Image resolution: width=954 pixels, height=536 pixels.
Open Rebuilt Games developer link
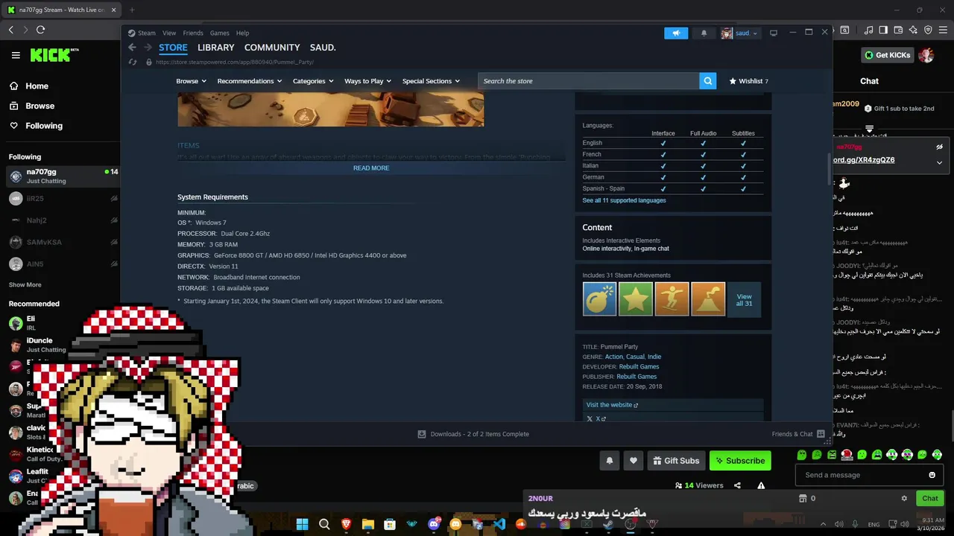[639, 366]
